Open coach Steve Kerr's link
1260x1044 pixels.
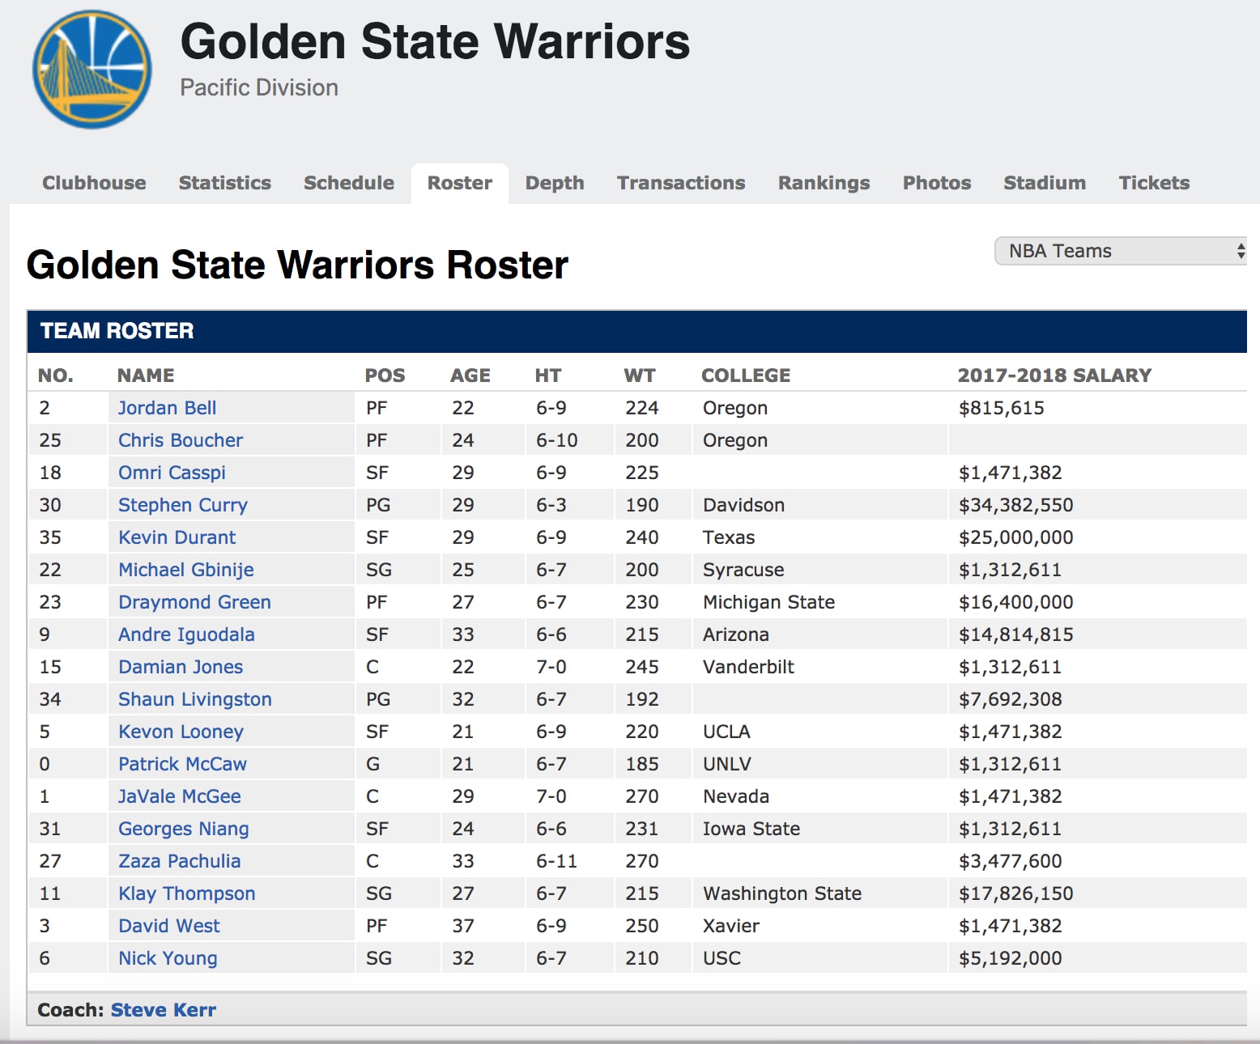[164, 1010]
